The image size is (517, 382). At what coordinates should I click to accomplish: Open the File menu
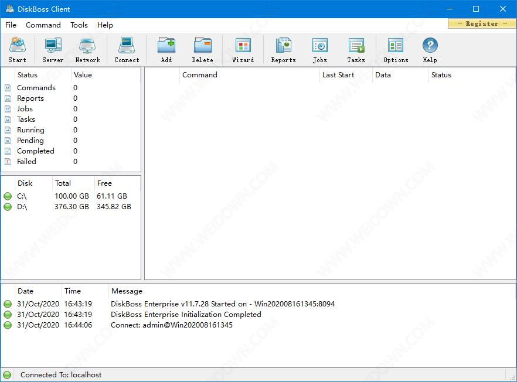[11, 25]
